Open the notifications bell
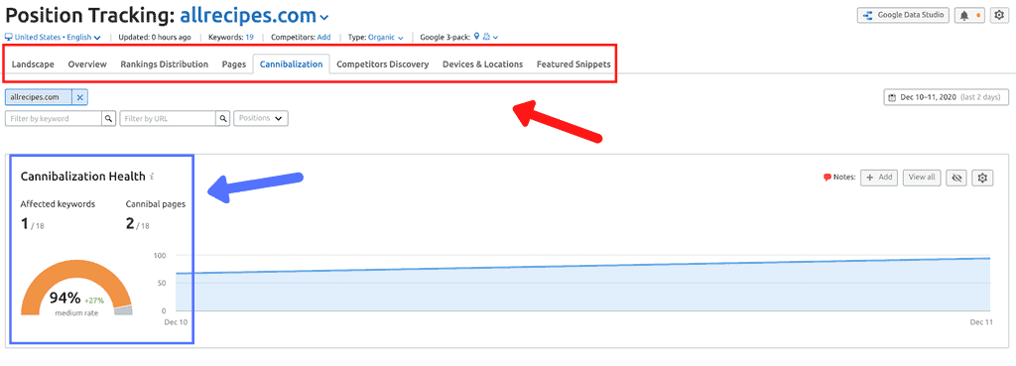Viewport: 1016px width, 366px height. (969, 15)
